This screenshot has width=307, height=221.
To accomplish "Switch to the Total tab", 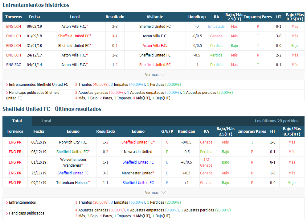I will point(17,121).
